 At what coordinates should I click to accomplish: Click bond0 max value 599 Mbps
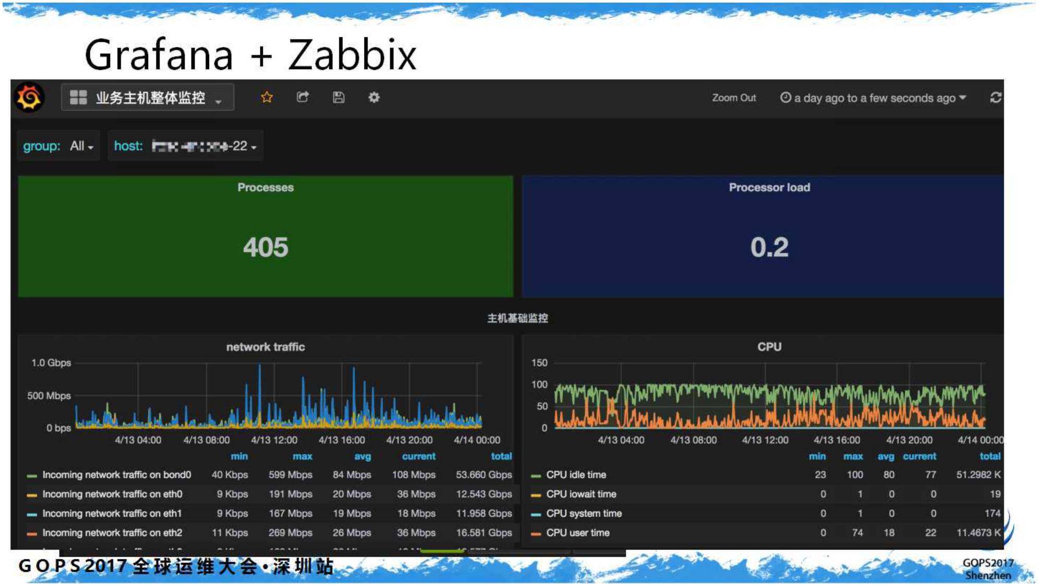pyautogui.click(x=291, y=475)
